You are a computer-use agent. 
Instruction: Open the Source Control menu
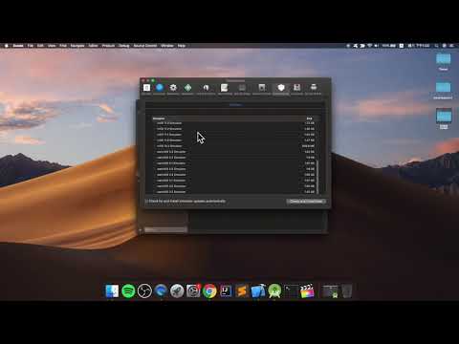(x=145, y=46)
